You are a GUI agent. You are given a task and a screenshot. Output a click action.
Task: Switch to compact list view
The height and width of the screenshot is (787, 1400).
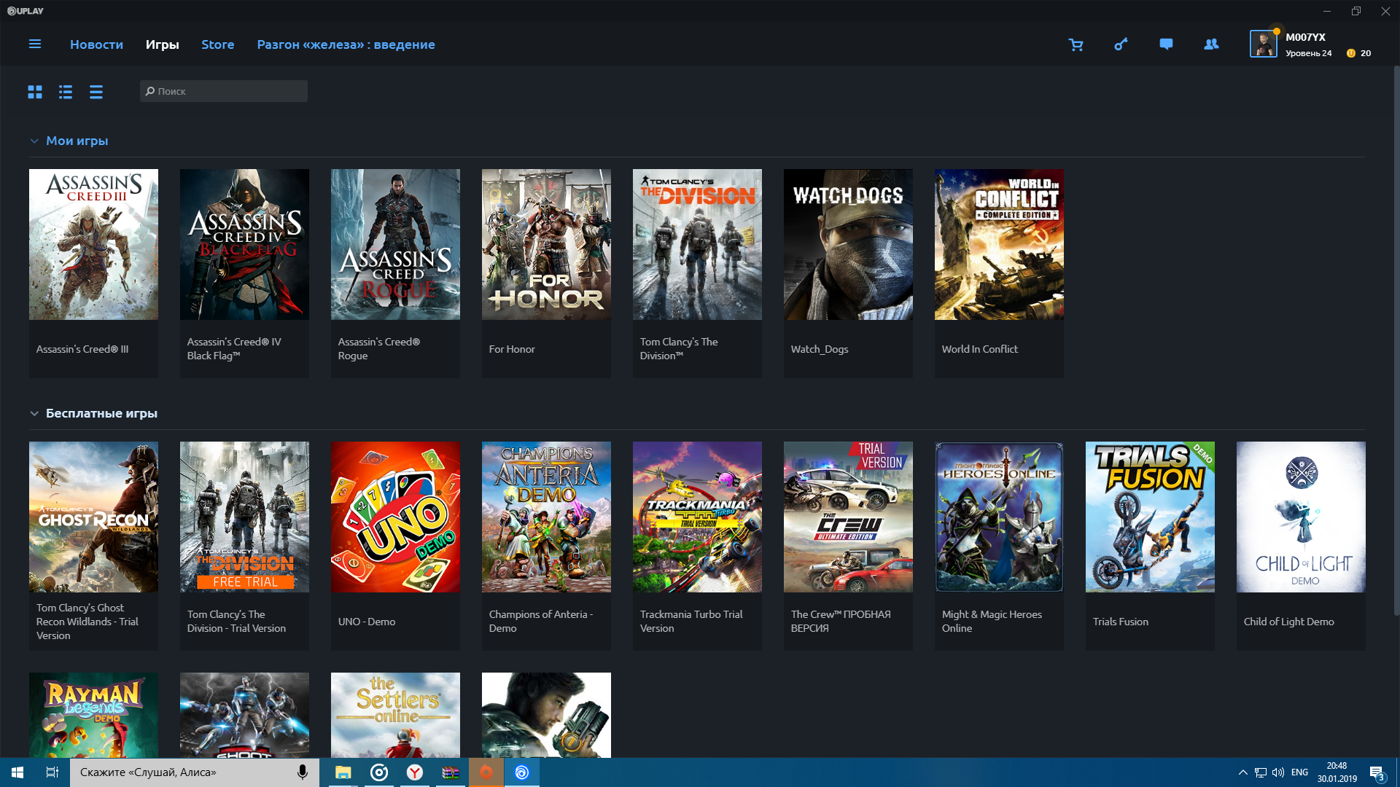point(96,92)
